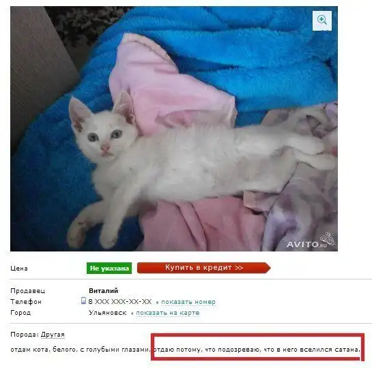This screenshot has height=368, width=372.
Task: Select seller name 'Виталий'
Action: point(104,290)
